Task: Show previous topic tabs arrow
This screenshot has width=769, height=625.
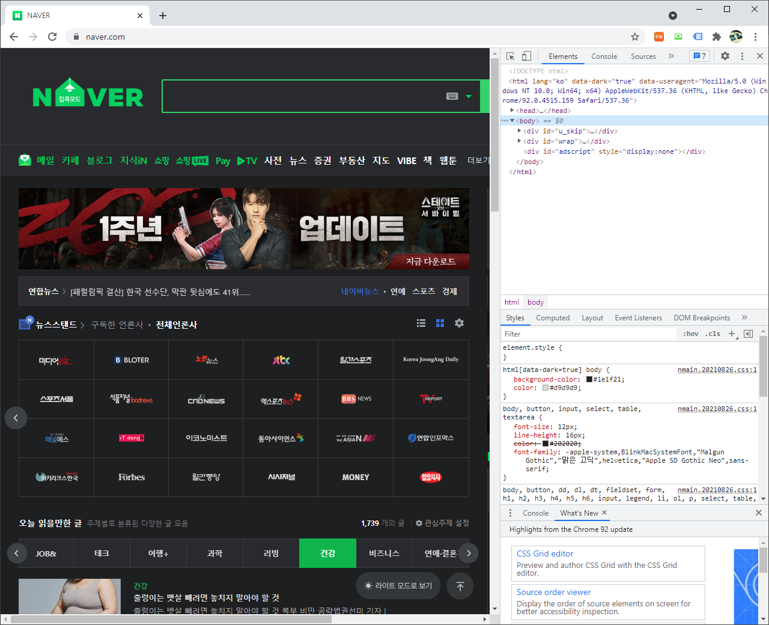Action: (x=17, y=553)
